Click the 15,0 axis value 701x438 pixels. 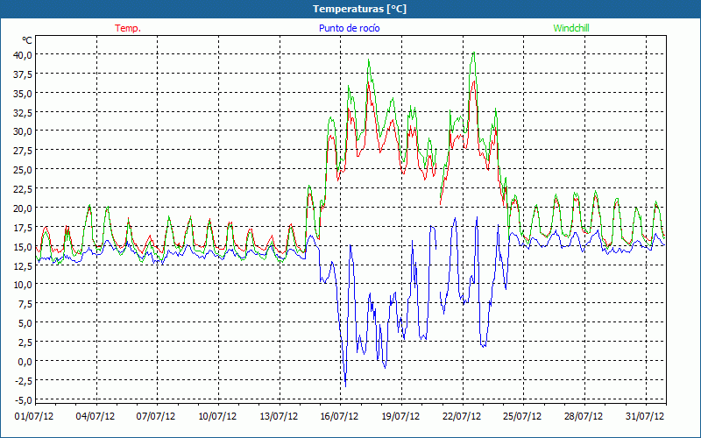click(24, 246)
